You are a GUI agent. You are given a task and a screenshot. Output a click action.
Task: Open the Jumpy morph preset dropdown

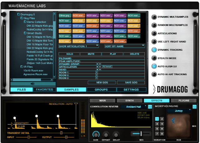click(179, 111)
